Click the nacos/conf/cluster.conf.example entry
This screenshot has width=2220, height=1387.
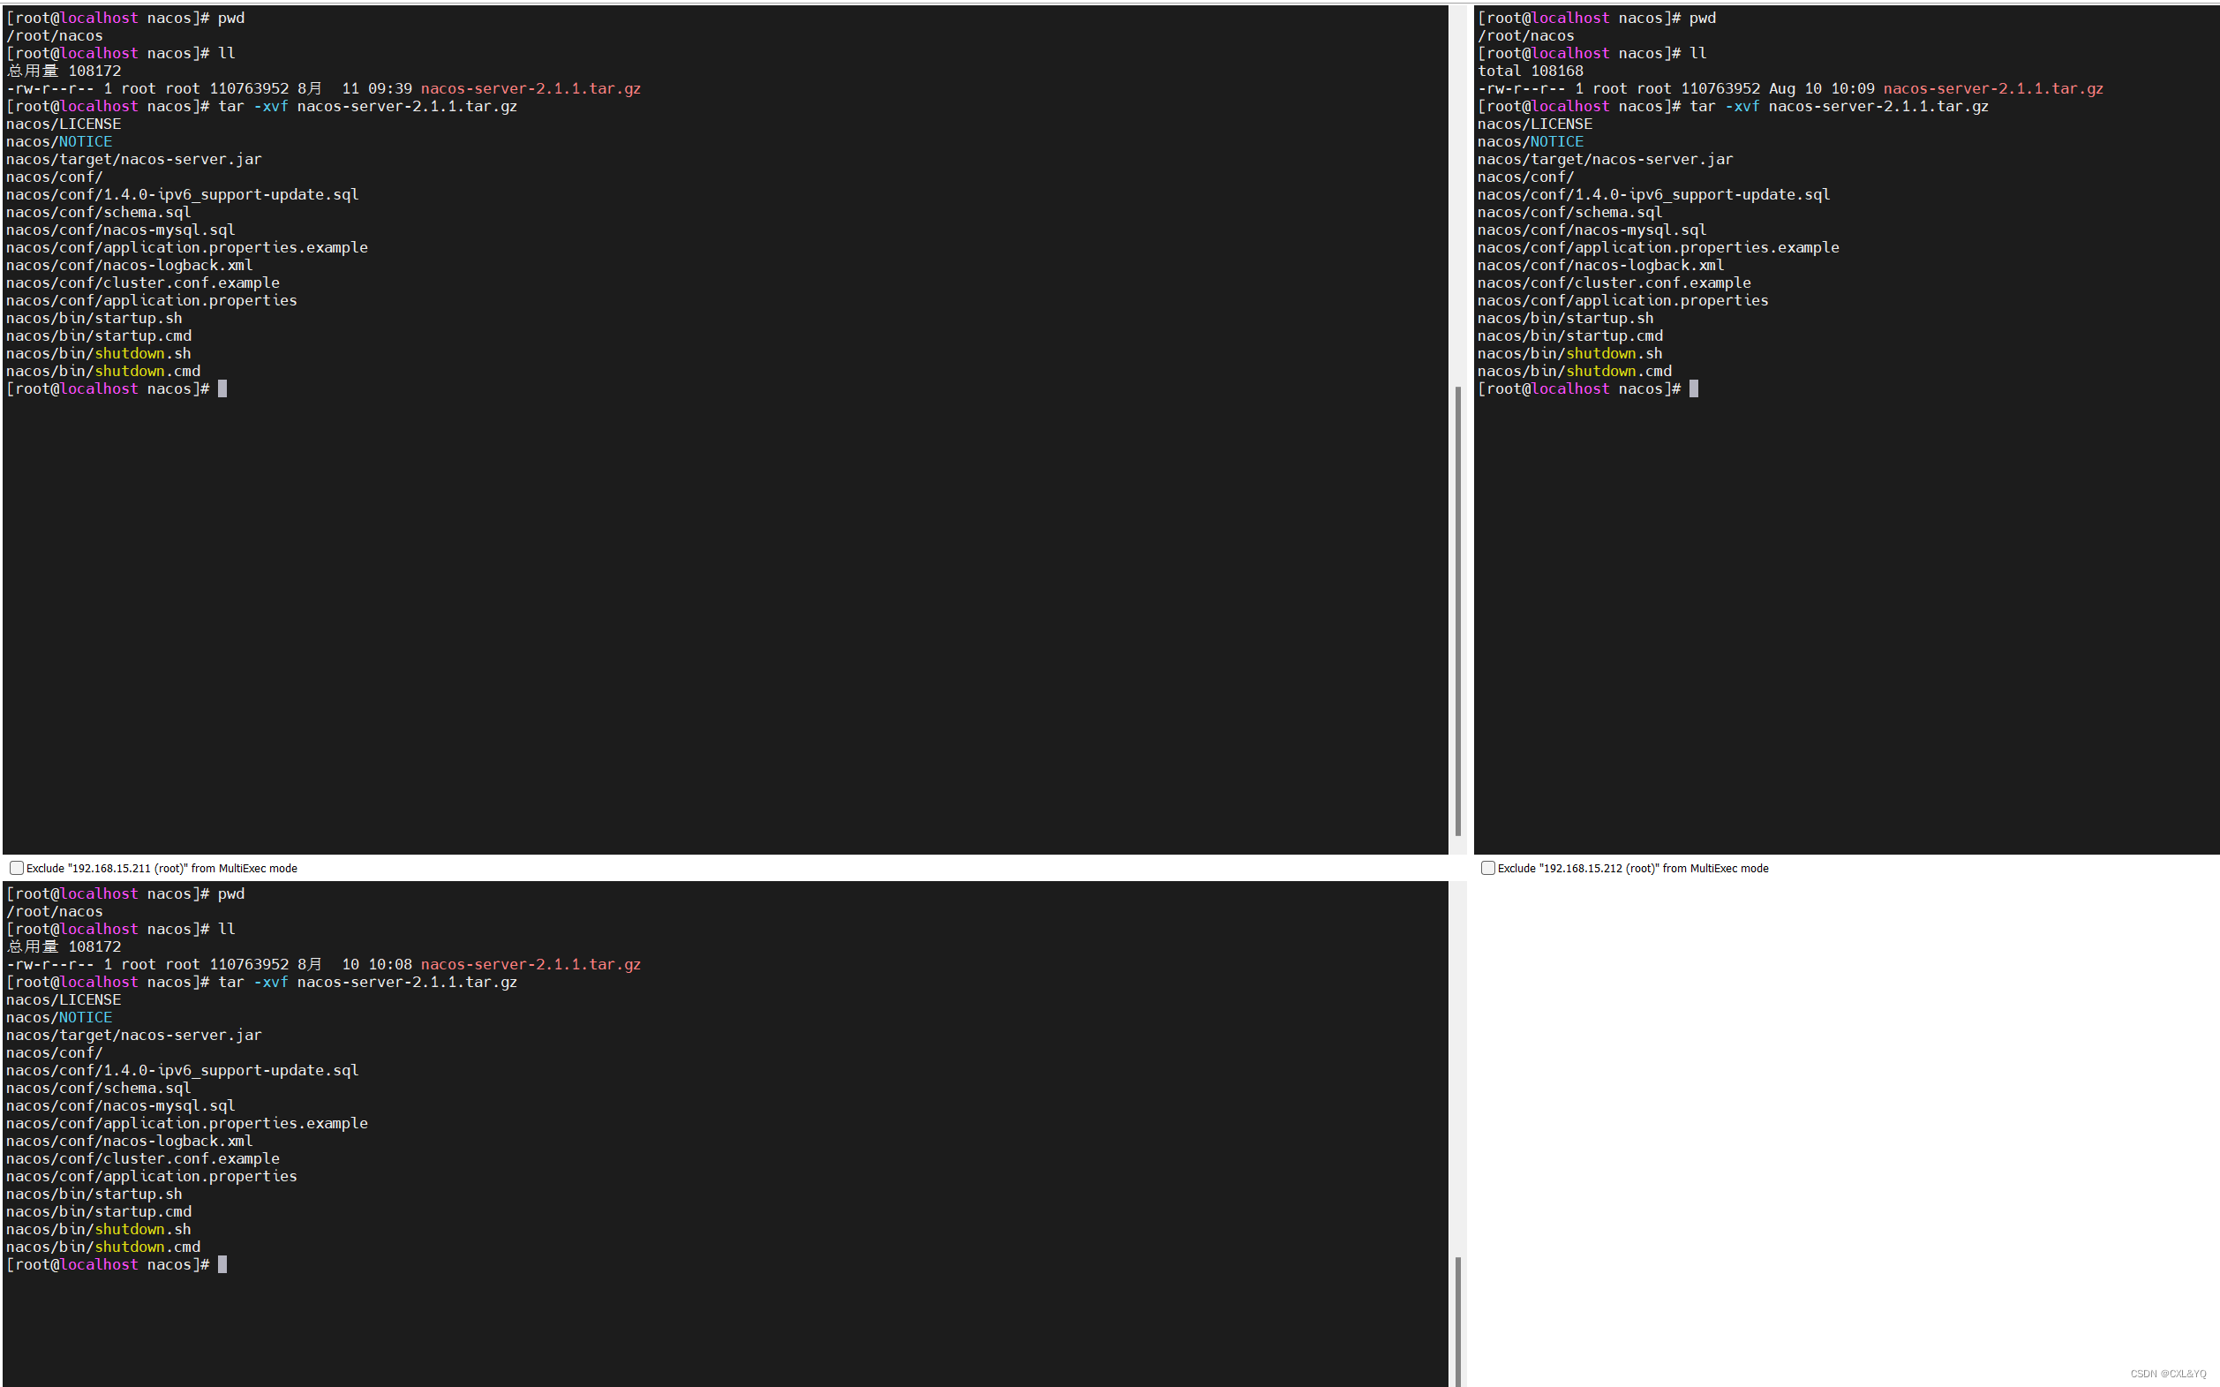142,283
